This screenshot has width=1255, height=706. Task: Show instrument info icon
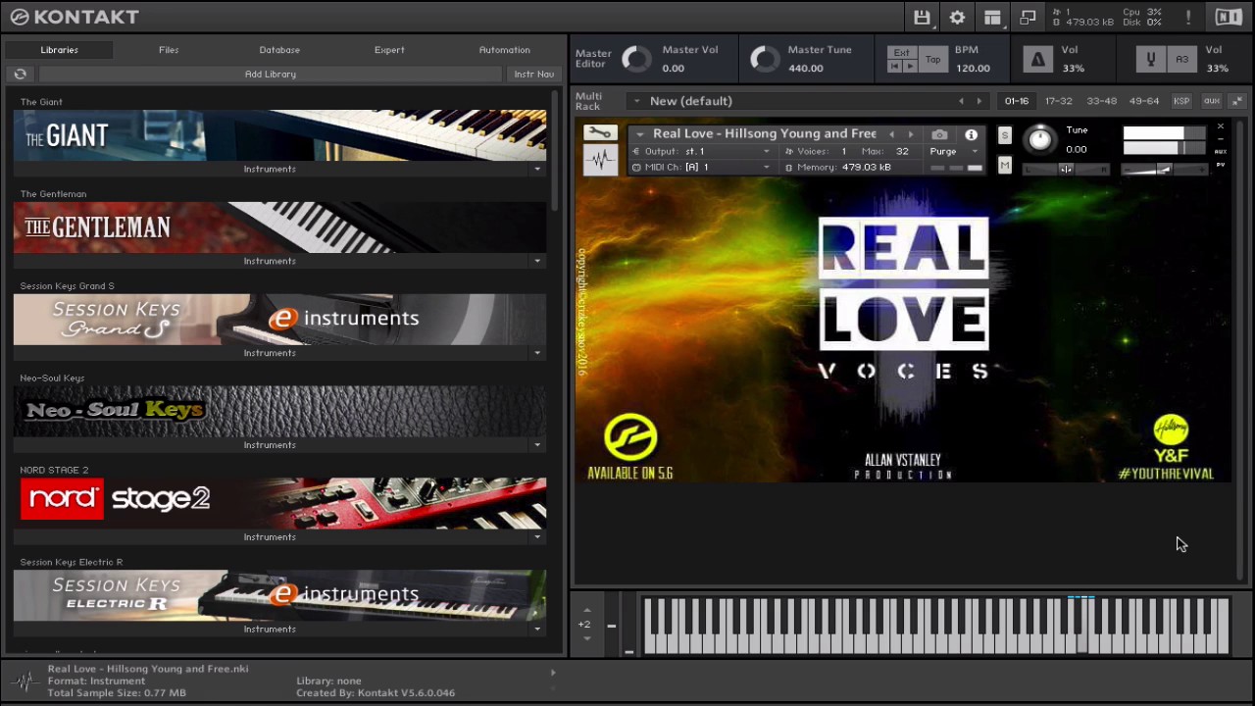(x=971, y=134)
